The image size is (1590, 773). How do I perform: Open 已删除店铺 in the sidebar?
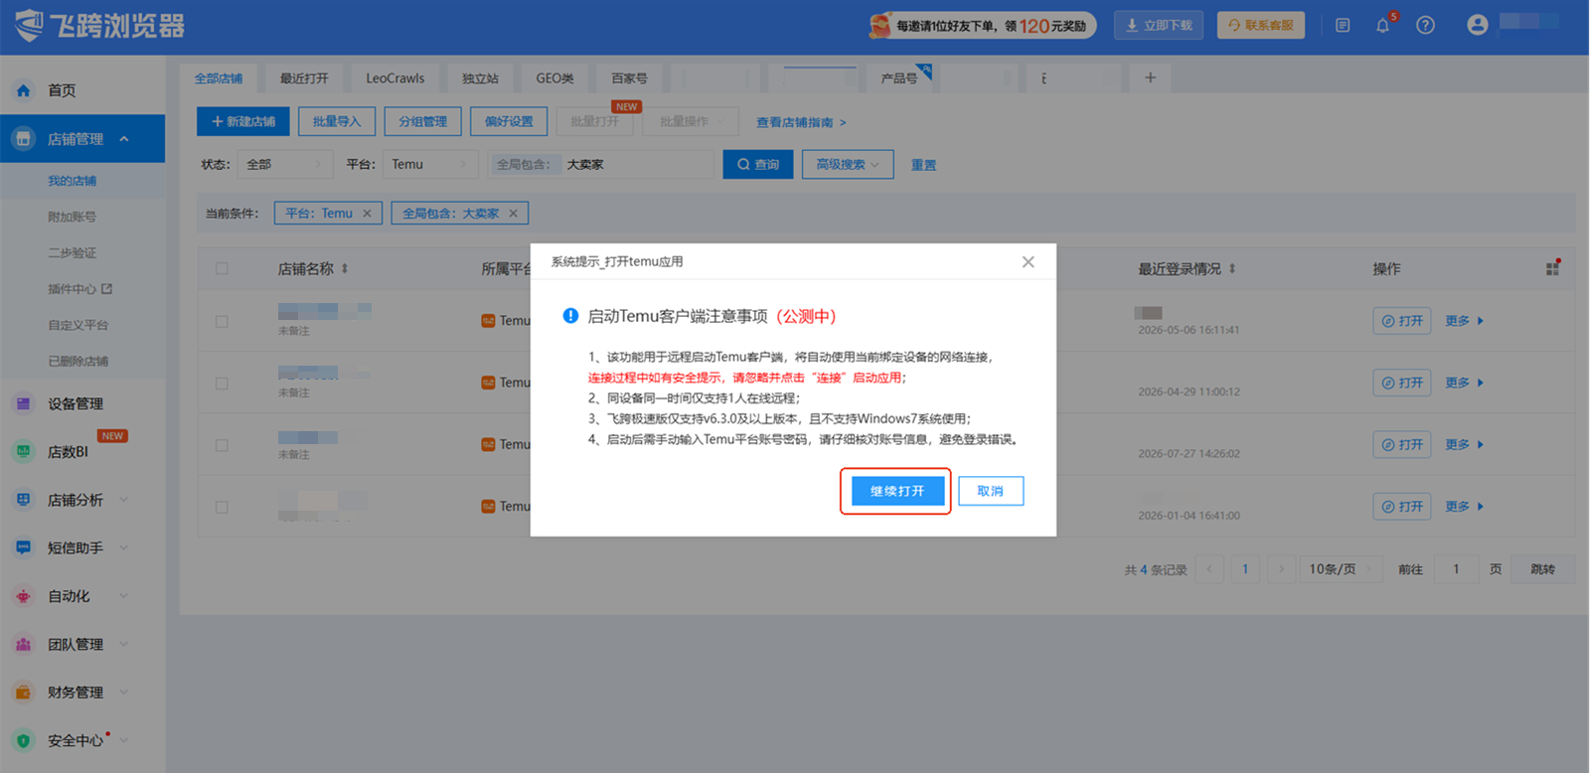click(79, 361)
